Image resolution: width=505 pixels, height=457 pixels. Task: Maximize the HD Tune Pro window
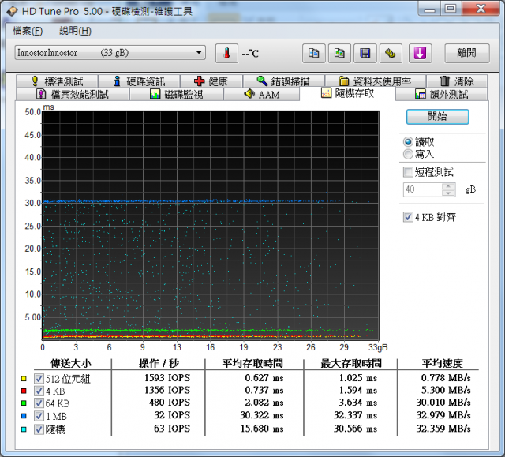451,9
